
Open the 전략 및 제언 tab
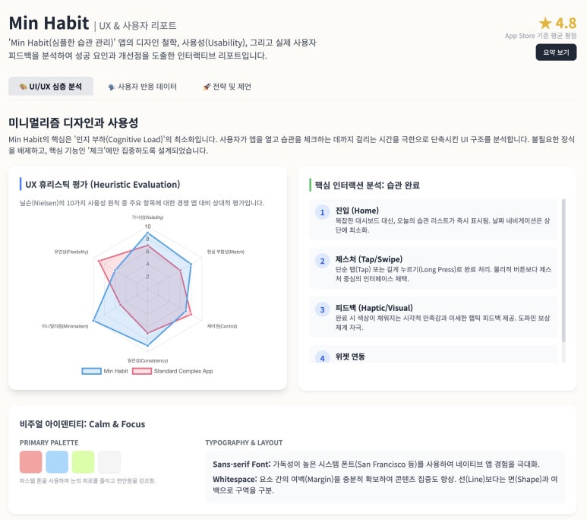pyautogui.click(x=227, y=87)
